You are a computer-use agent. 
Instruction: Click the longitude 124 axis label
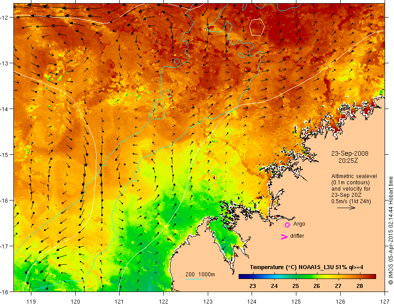[x=252, y=301]
